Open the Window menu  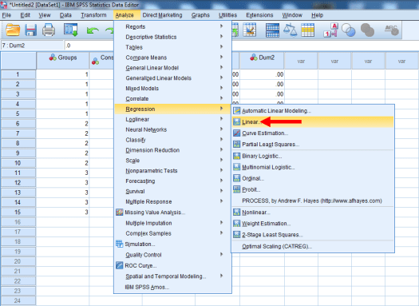click(292, 15)
